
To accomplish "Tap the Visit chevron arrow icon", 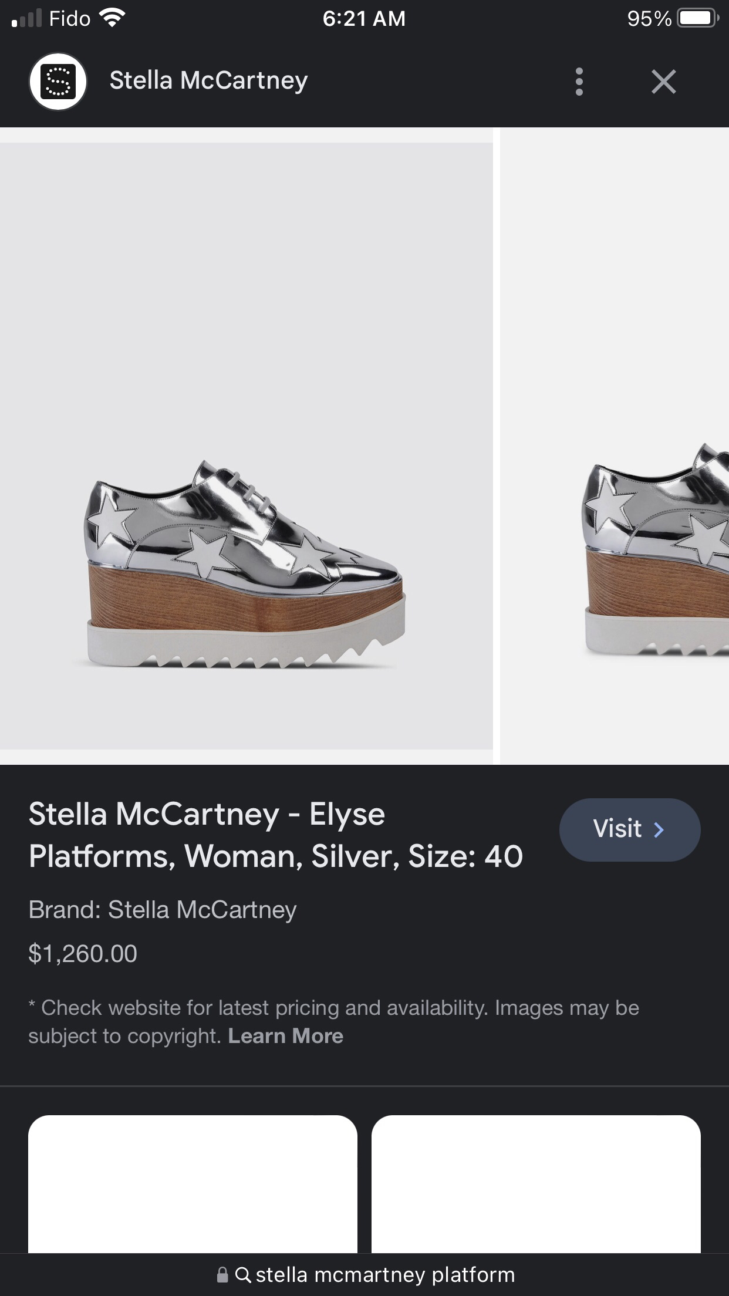I will 660,829.
